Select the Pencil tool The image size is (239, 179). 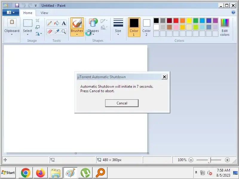click(50, 23)
